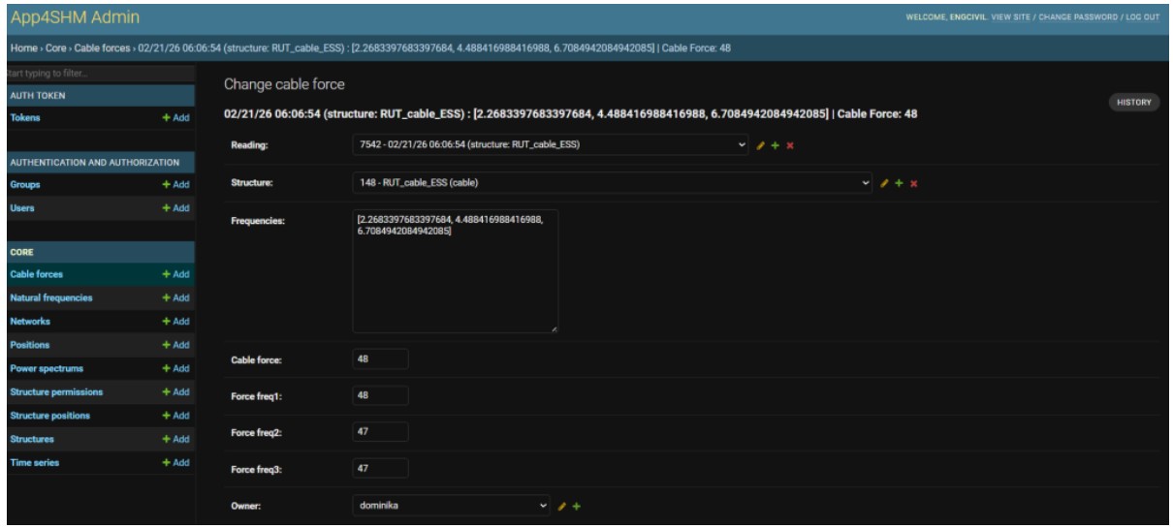Click the red delete icon beside Reading

pyautogui.click(x=790, y=145)
